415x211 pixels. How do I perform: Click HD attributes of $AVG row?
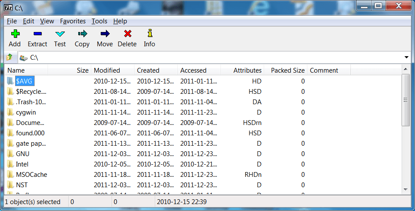tap(257, 81)
